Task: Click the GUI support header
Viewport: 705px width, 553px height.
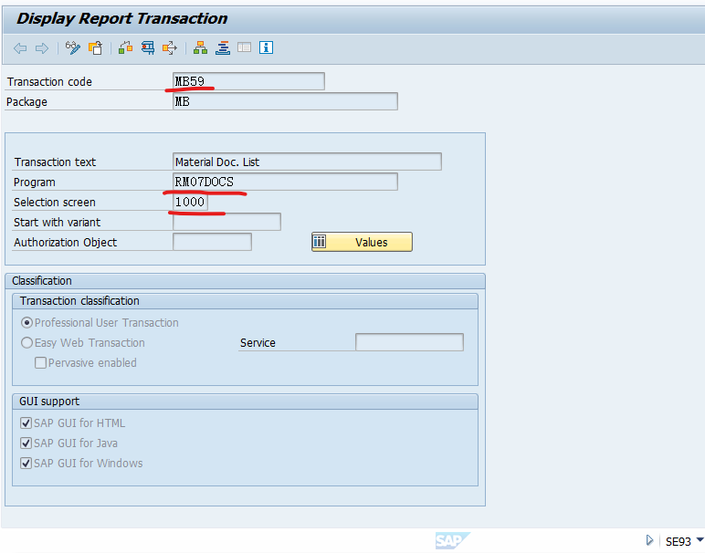Action: pos(245,402)
